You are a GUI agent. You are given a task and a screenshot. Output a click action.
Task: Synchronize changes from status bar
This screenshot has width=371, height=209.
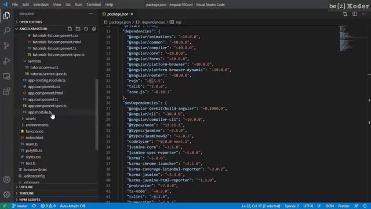pos(34,206)
